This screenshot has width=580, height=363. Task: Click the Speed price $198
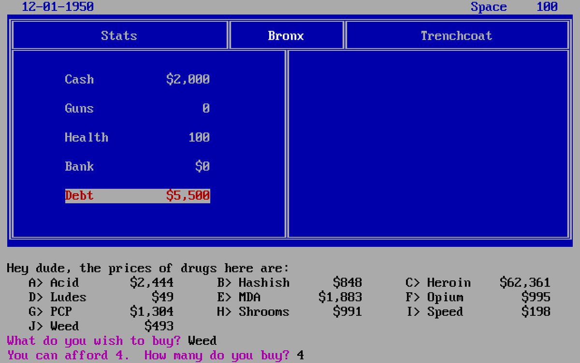tap(536, 312)
